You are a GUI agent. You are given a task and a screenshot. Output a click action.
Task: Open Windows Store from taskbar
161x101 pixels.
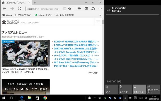point(37,98)
